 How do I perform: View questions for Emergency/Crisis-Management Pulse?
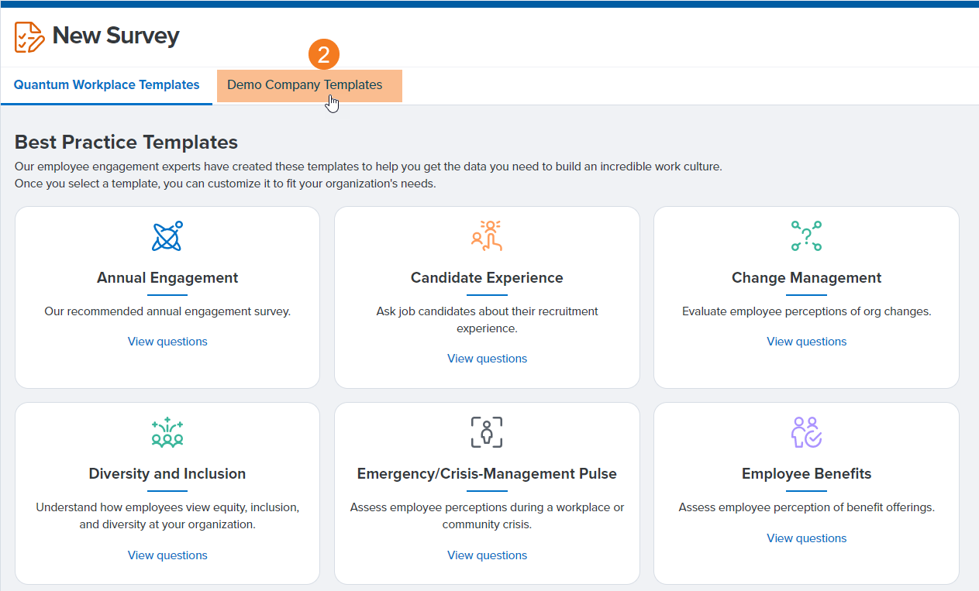487,555
